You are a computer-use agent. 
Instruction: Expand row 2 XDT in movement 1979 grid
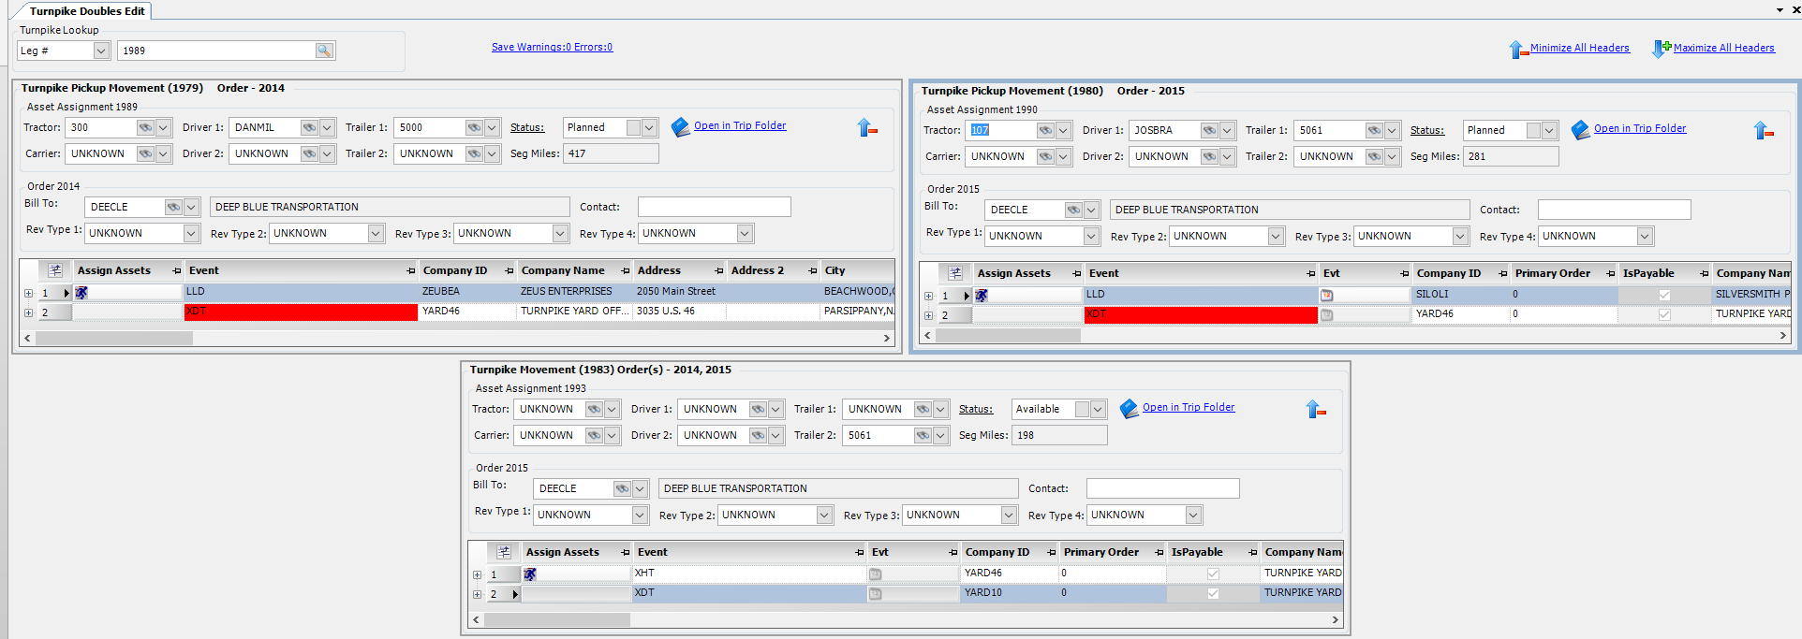point(29,312)
